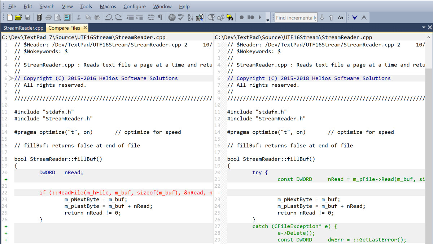This screenshot has width=433, height=244.
Task: Open the Tools menu
Action: (x=86, y=7)
